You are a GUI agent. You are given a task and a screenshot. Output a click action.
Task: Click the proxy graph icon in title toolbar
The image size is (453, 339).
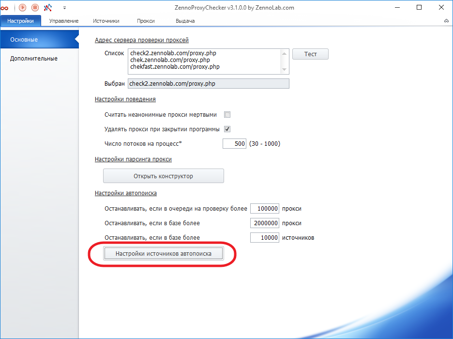tap(47, 8)
